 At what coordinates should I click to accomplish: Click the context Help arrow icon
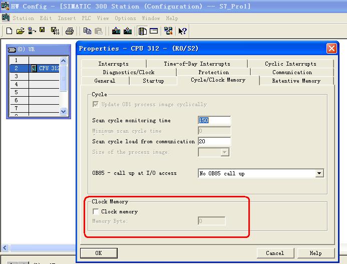[x=182, y=31]
